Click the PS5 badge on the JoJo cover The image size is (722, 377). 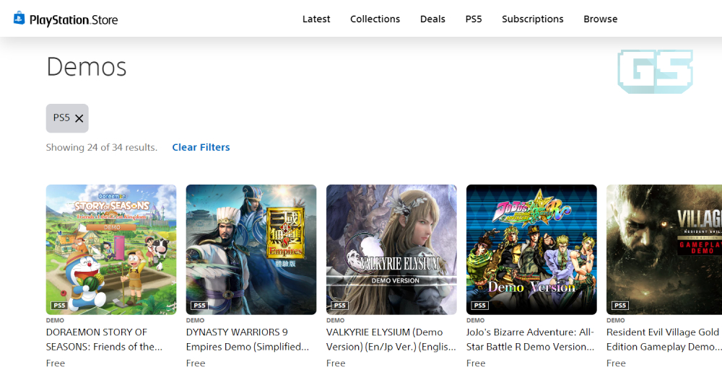point(480,306)
